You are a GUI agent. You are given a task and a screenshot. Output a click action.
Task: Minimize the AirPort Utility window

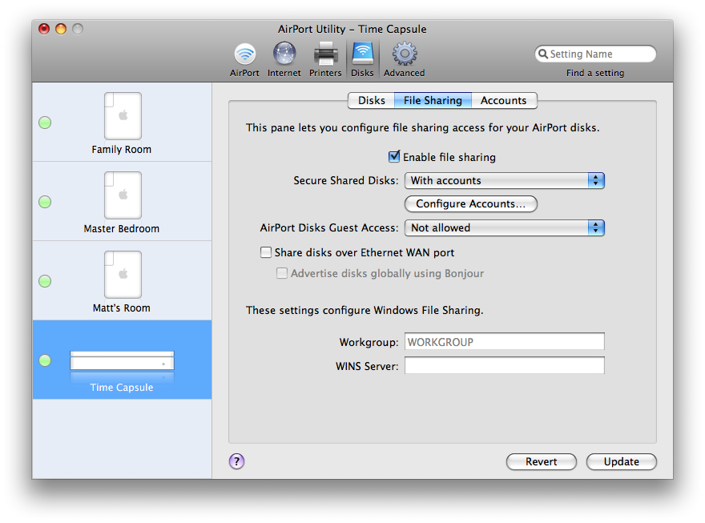pos(61,29)
